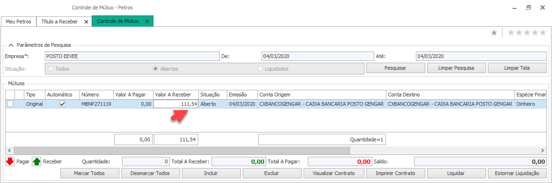This screenshot has height=183, width=552.
Task: Sort by the Conta Destino column header
Action: tap(450, 95)
